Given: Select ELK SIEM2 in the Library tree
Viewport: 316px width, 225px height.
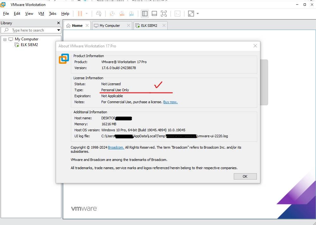Looking at the screenshot, I should point(29,44).
